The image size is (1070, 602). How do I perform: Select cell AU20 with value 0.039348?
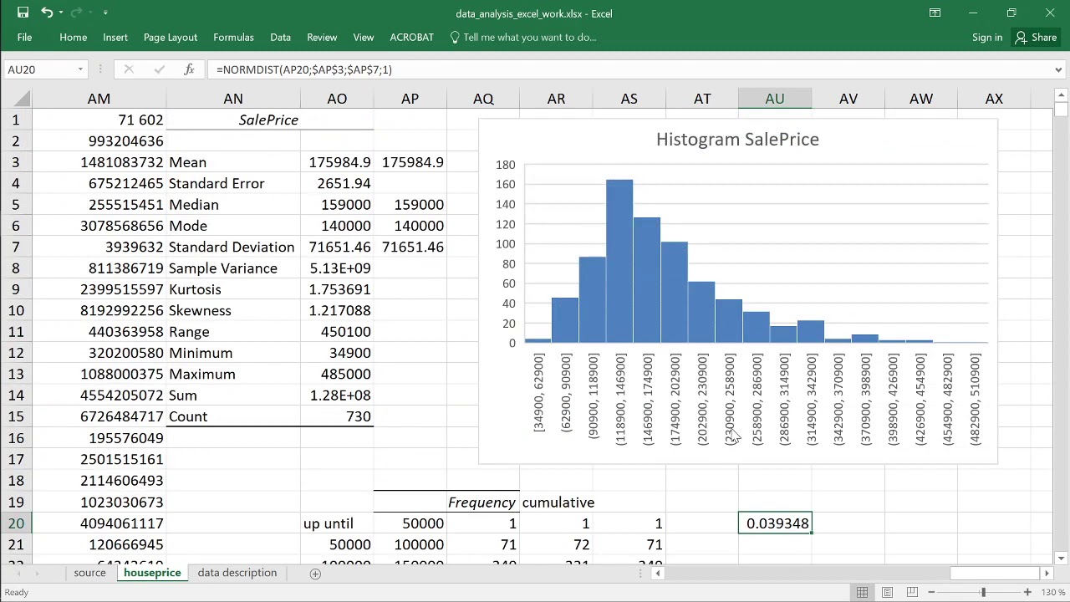coord(775,523)
